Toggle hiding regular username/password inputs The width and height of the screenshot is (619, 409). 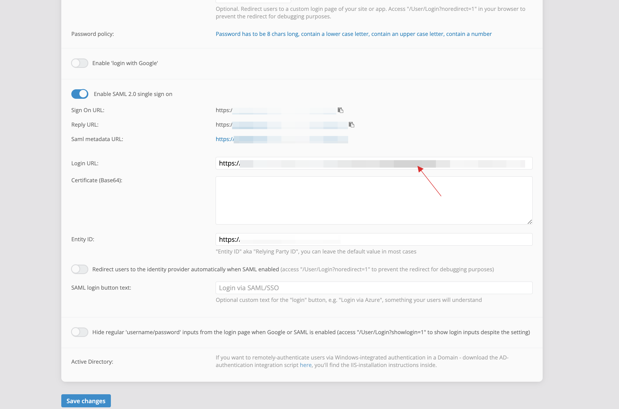(x=80, y=332)
